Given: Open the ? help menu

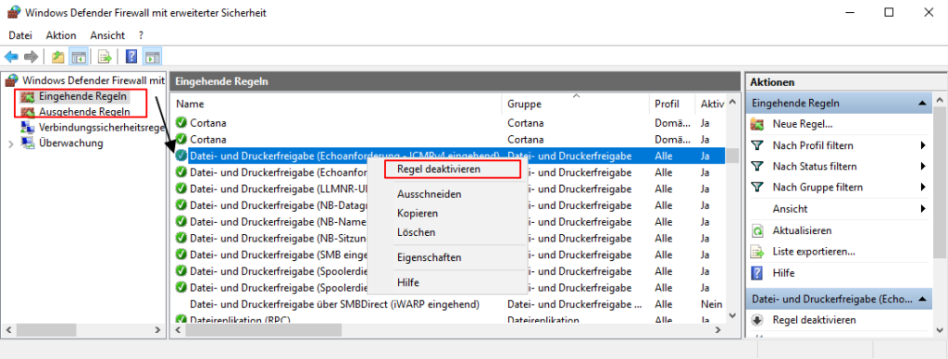Looking at the screenshot, I should [141, 35].
